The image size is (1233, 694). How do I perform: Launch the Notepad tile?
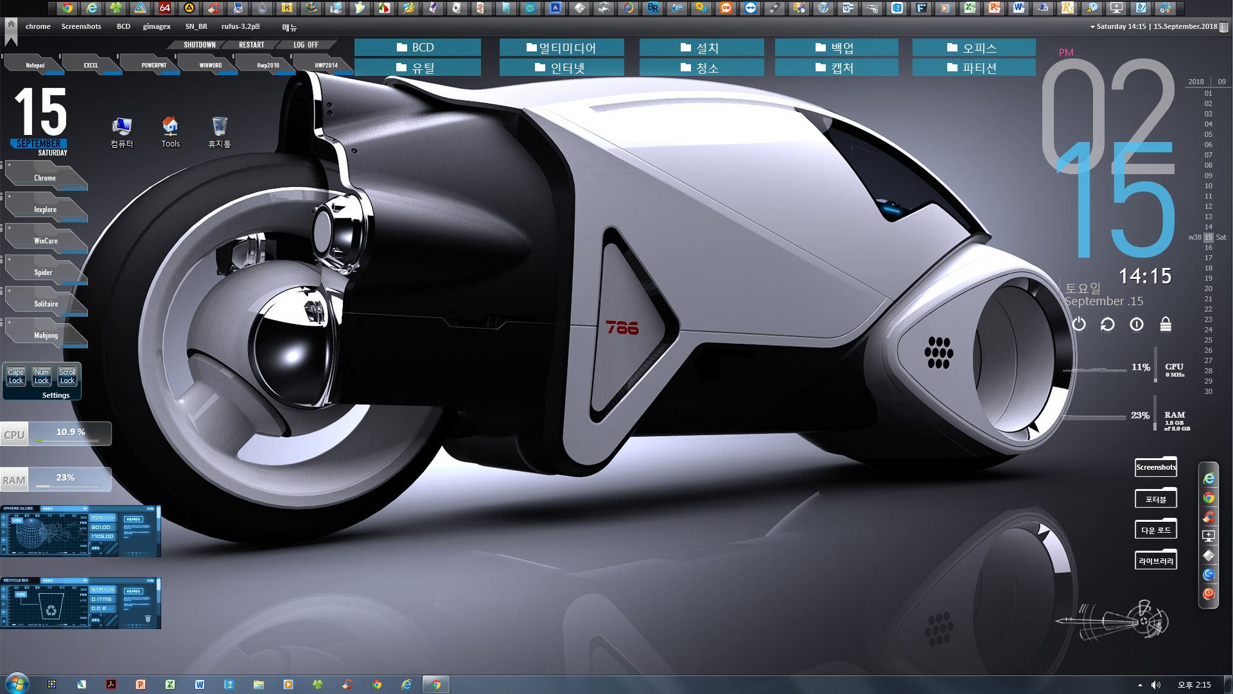tap(35, 65)
